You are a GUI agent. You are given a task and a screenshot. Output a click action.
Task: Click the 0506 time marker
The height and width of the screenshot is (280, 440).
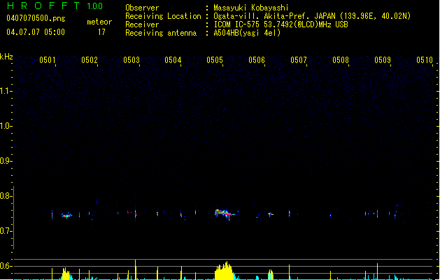point(257,60)
